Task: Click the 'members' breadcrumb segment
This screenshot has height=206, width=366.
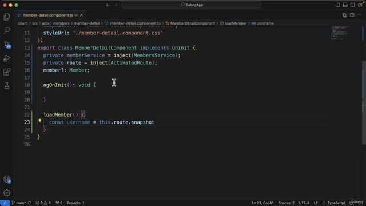Action: coord(61,23)
